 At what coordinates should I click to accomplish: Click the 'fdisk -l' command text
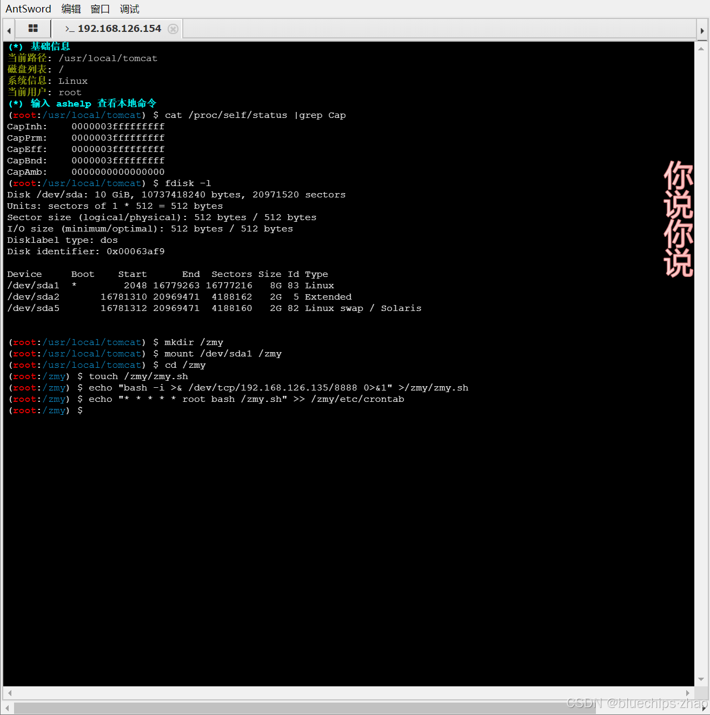point(188,183)
